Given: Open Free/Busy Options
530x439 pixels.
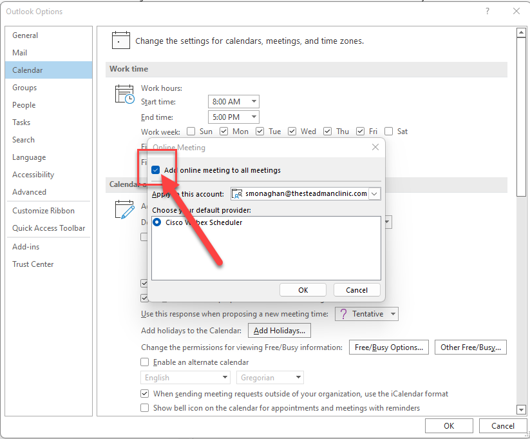Looking at the screenshot, I should pyautogui.click(x=389, y=347).
